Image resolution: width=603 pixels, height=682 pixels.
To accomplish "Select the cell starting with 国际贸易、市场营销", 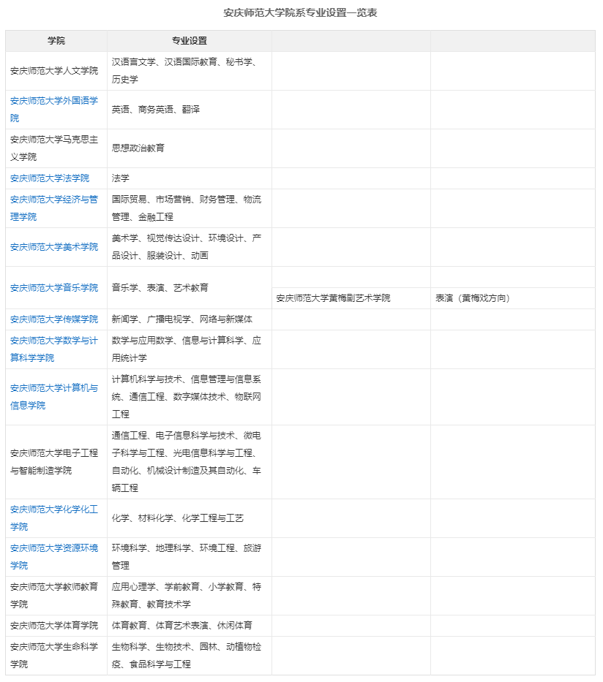I will 190,208.
